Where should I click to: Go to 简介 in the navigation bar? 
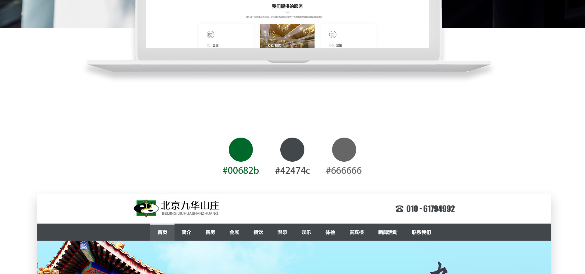point(186,232)
